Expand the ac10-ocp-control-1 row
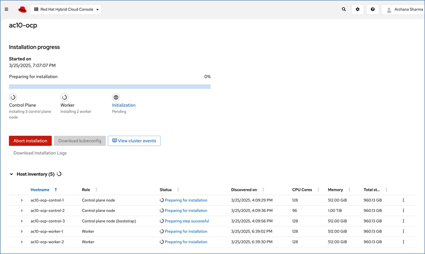Screen dimensions: 425x254 (22, 200)
